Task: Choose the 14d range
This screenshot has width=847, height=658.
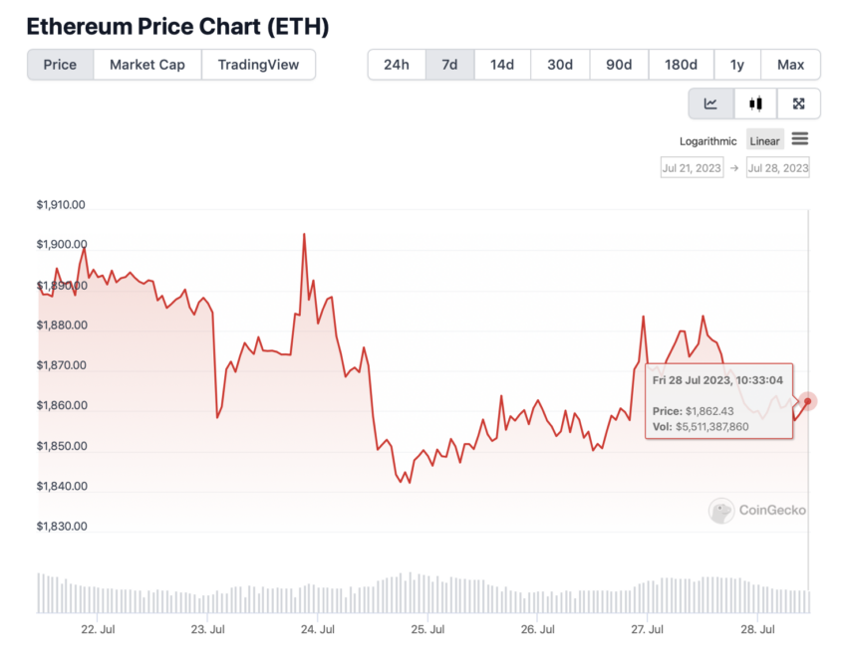Action: tap(502, 65)
